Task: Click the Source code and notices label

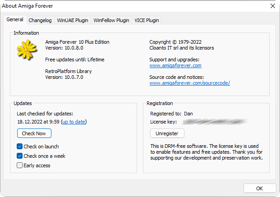Action: (x=177, y=77)
